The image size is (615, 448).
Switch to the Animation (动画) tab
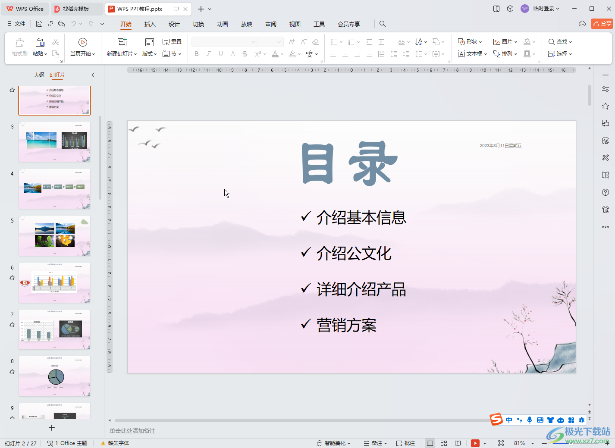click(x=222, y=24)
